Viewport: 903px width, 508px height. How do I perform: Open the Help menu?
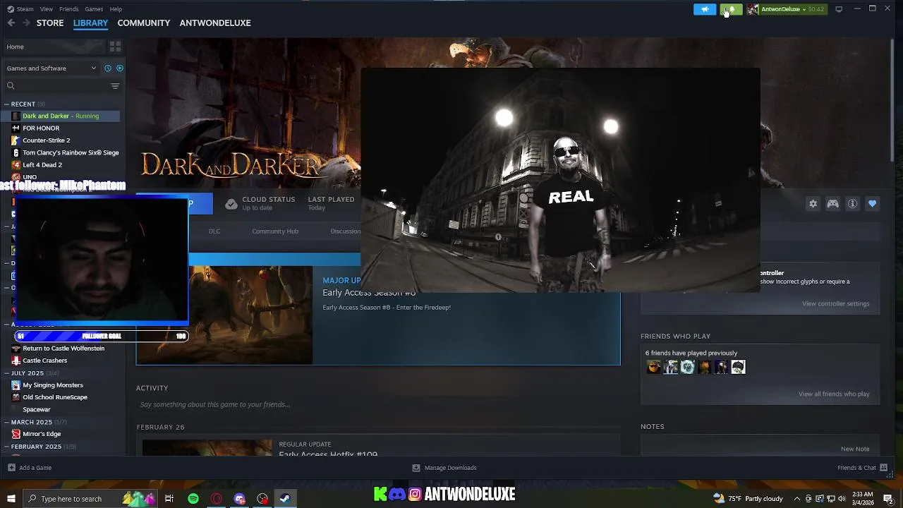[116, 9]
